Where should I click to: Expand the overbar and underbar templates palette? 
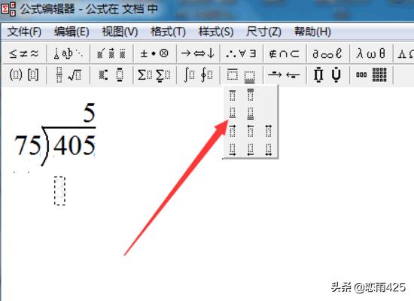(x=241, y=75)
